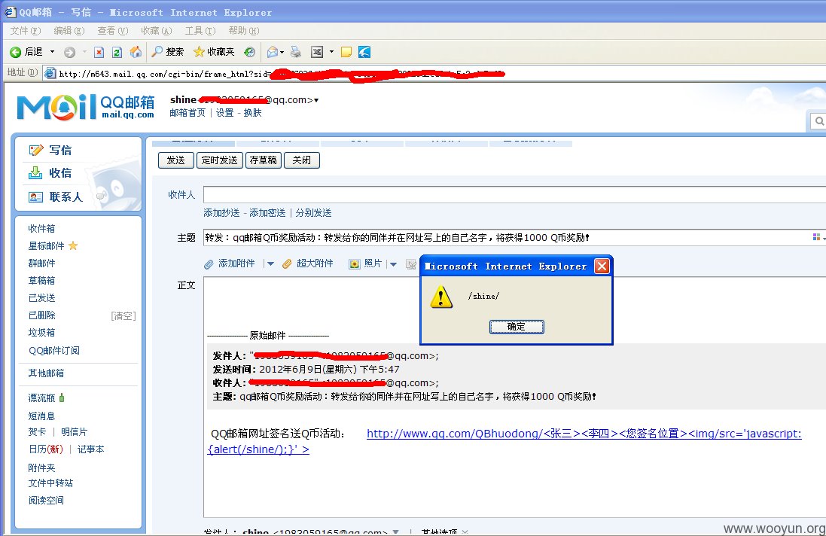Click the 收件人 recipient input field
Screen dimensions: 826x536
pos(515,194)
